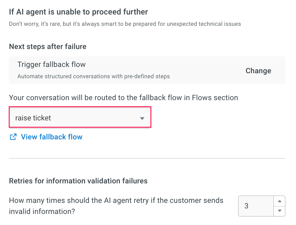
Task: Click 'Retries for information validation failures' heading
Action: (78, 181)
